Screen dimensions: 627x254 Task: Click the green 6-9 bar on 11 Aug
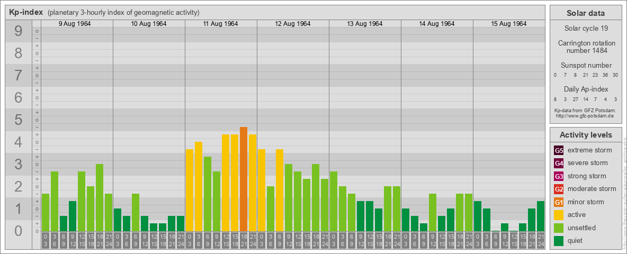pyautogui.click(x=208, y=194)
